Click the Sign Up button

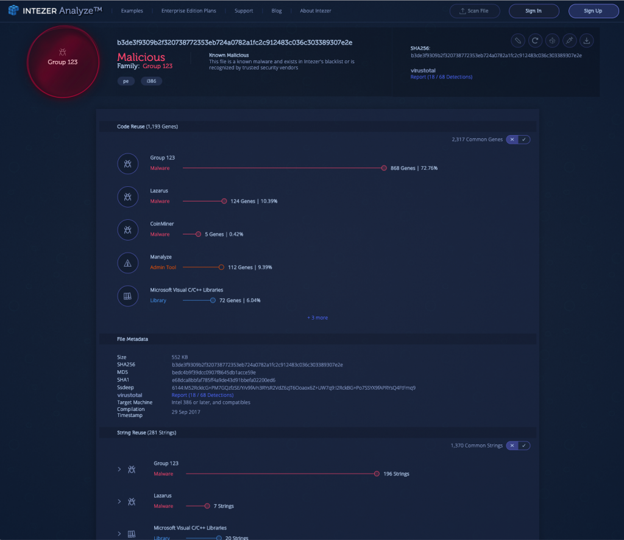click(594, 11)
